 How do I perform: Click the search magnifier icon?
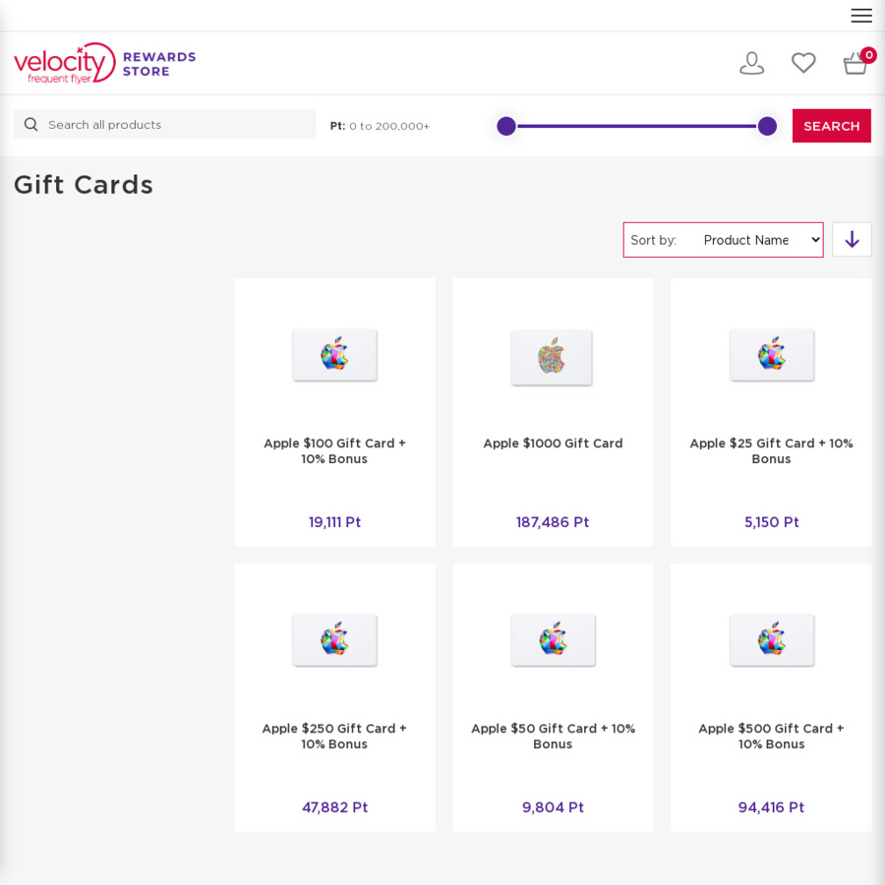coord(31,125)
